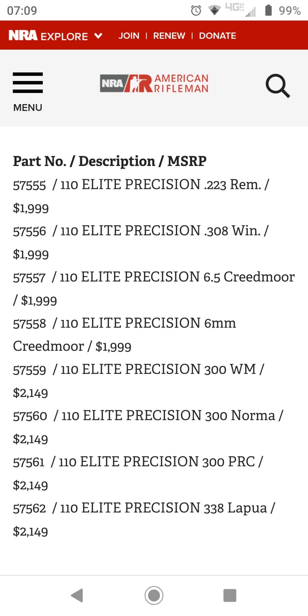
Task: Select the JOIN link
Action: coord(129,36)
